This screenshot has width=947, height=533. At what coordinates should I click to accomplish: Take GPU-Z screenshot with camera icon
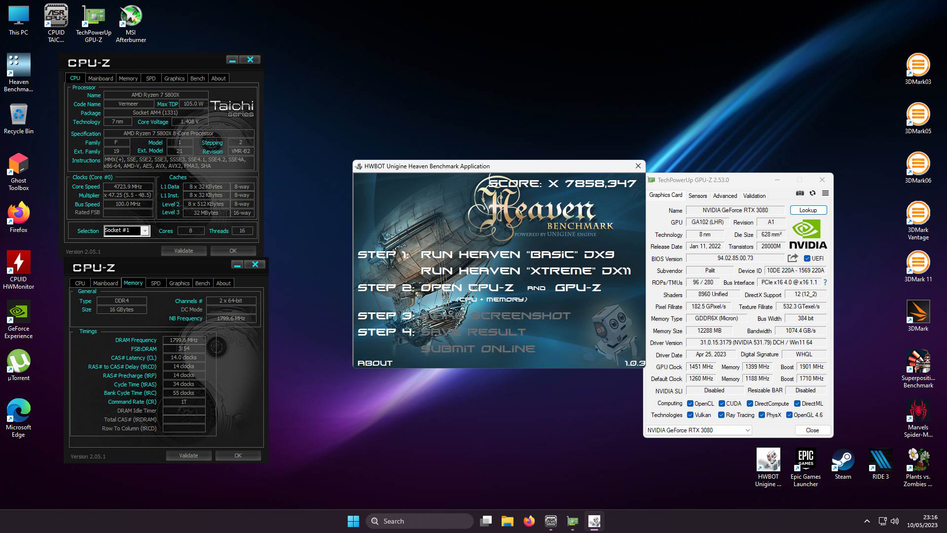point(800,193)
